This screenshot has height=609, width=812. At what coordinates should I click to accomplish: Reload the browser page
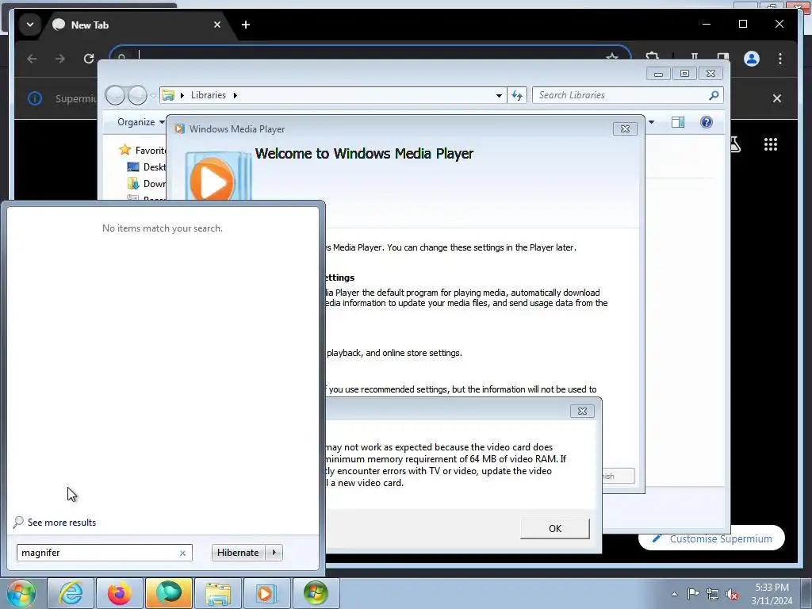[x=89, y=59]
